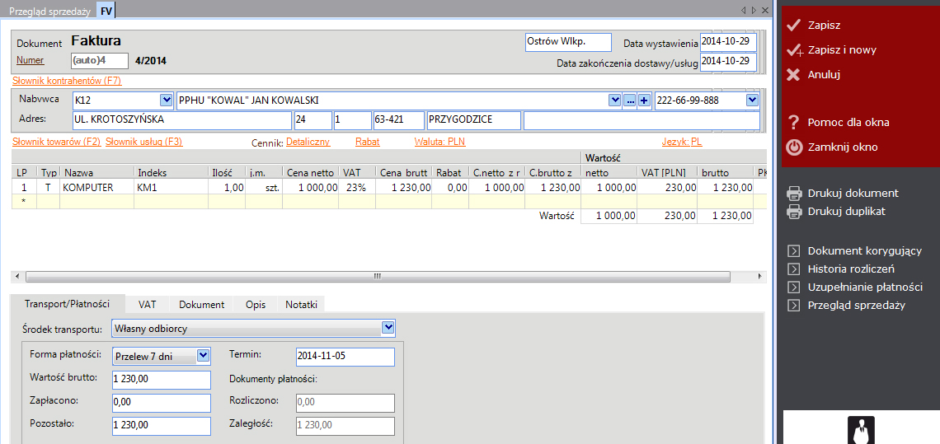This screenshot has width=940, height=444.
Task: Open the Forma płatności dropdown
Action: (x=203, y=355)
